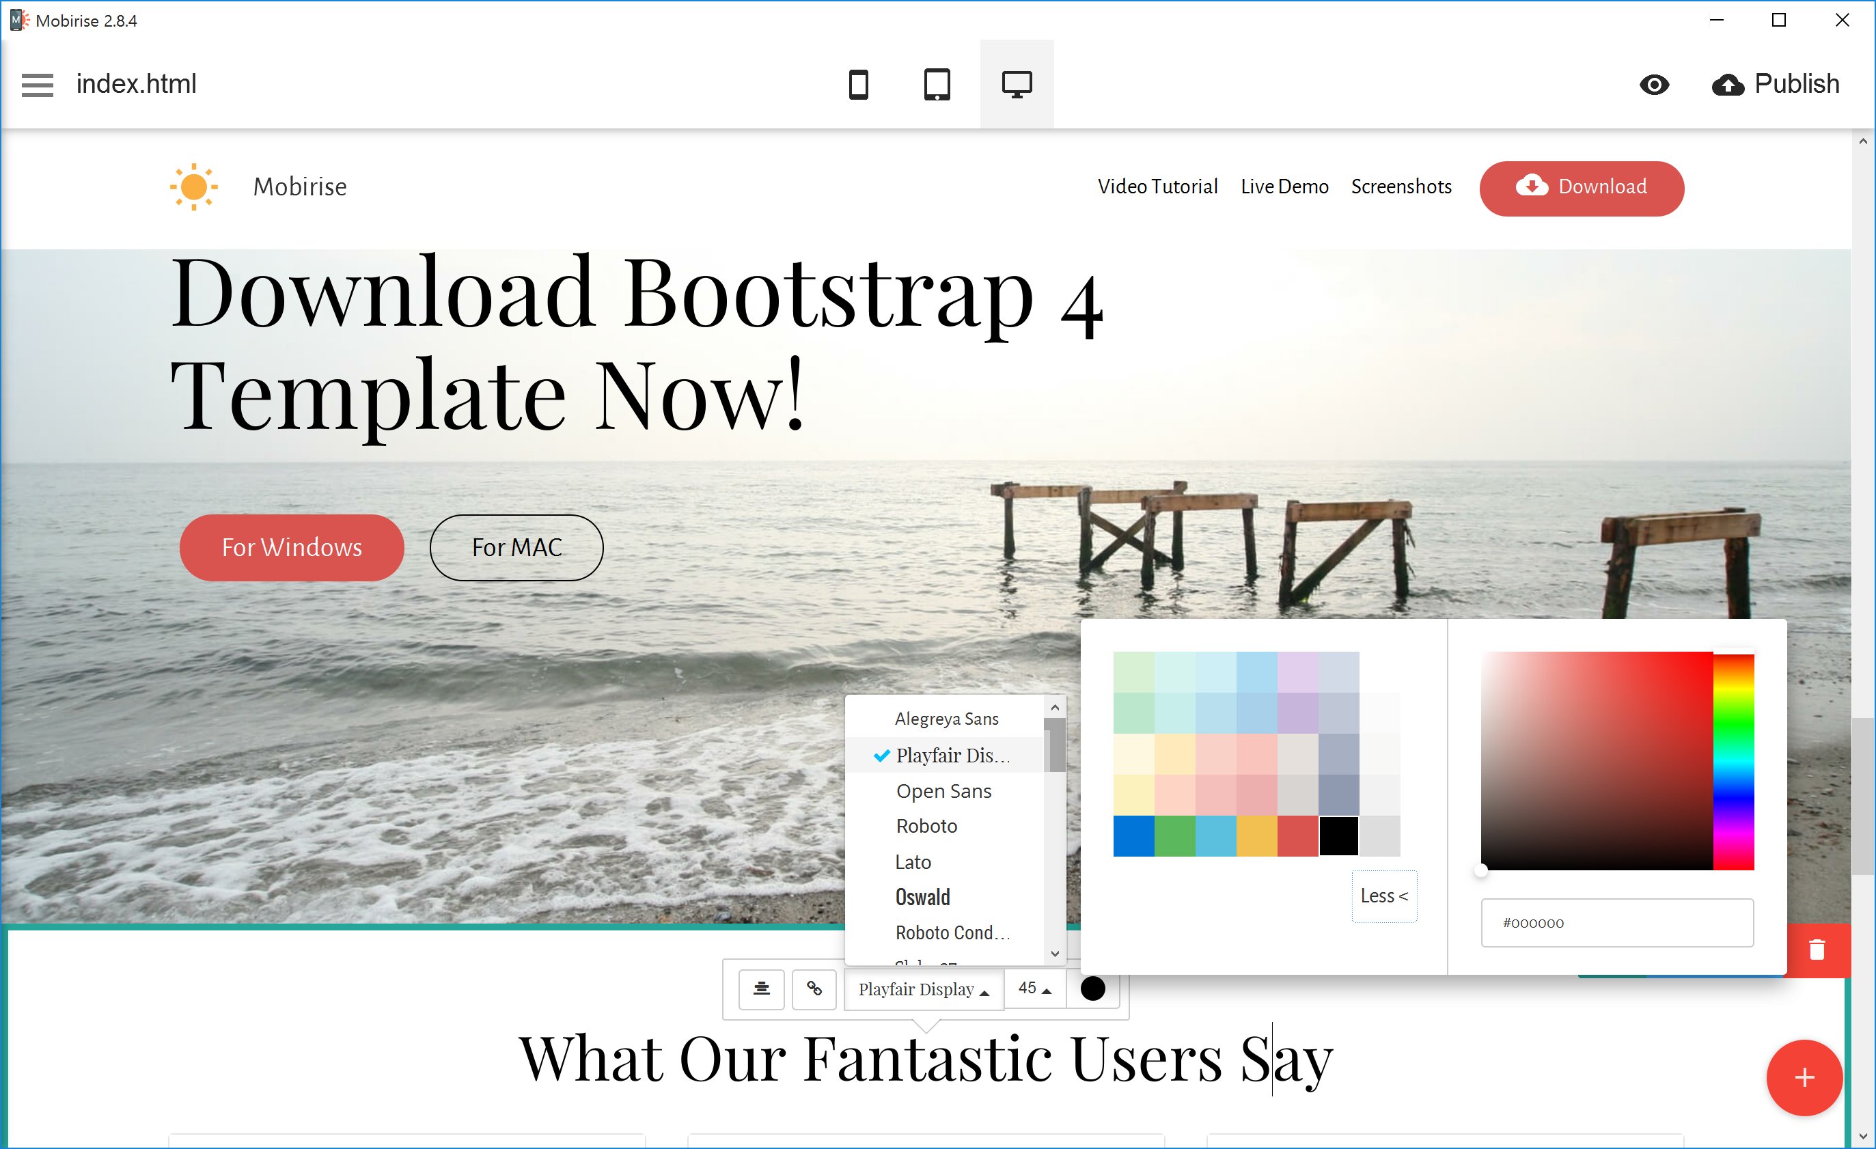Toggle the link tool in the formatting popup
Image resolution: width=1876 pixels, height=1149 pixels.
pyautogui.click(x=814, y=989)
